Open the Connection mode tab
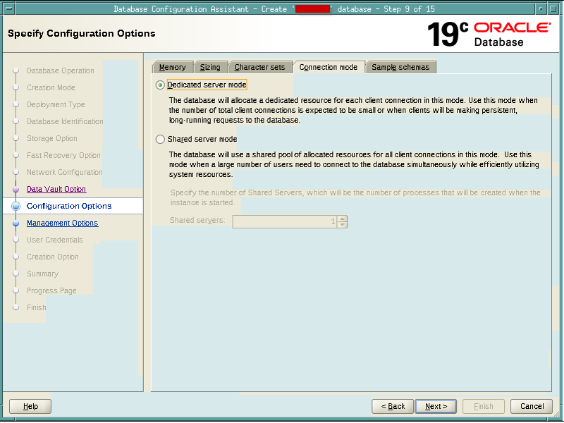The height and width of the screenshot is (423, 564). tap(329, 67)
